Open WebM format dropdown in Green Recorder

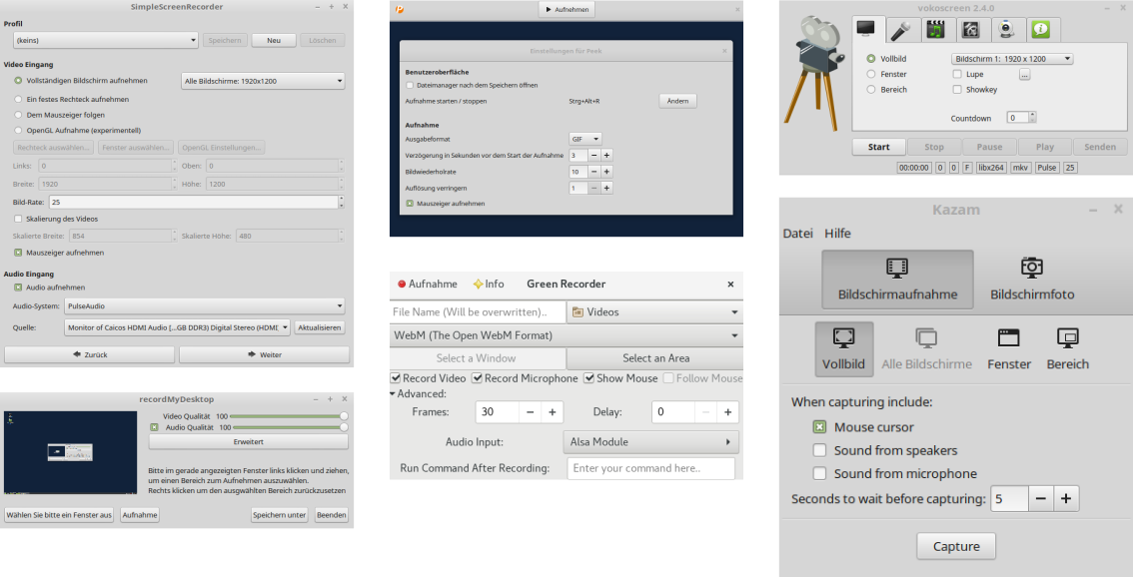point(566,335)
